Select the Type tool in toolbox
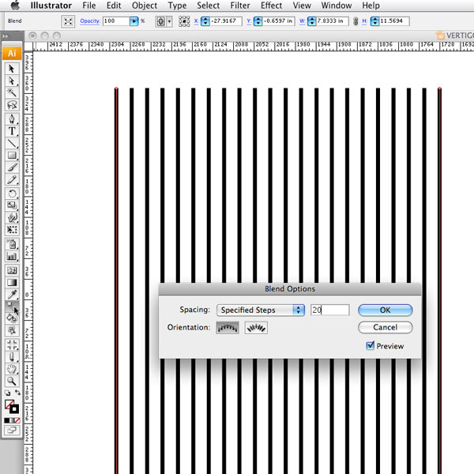The width and height of the screenshot is (474, 474). click(13, 131)
